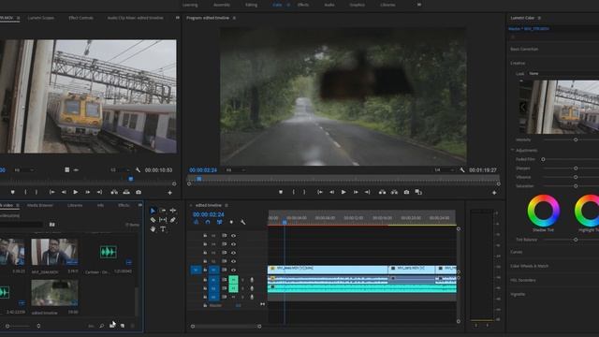Viewport: 599px width, 337px height.
Task: Open the Program monitor button editor plus
Action: tap(494, 193)
